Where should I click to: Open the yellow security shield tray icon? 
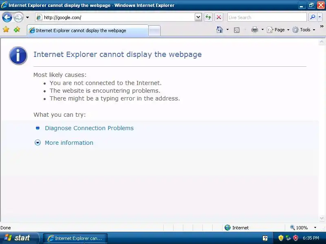[281, 238]
